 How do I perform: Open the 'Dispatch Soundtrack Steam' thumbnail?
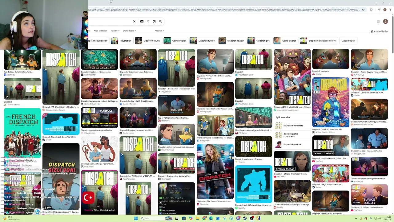pyautogui.click(x=61, y=124)
